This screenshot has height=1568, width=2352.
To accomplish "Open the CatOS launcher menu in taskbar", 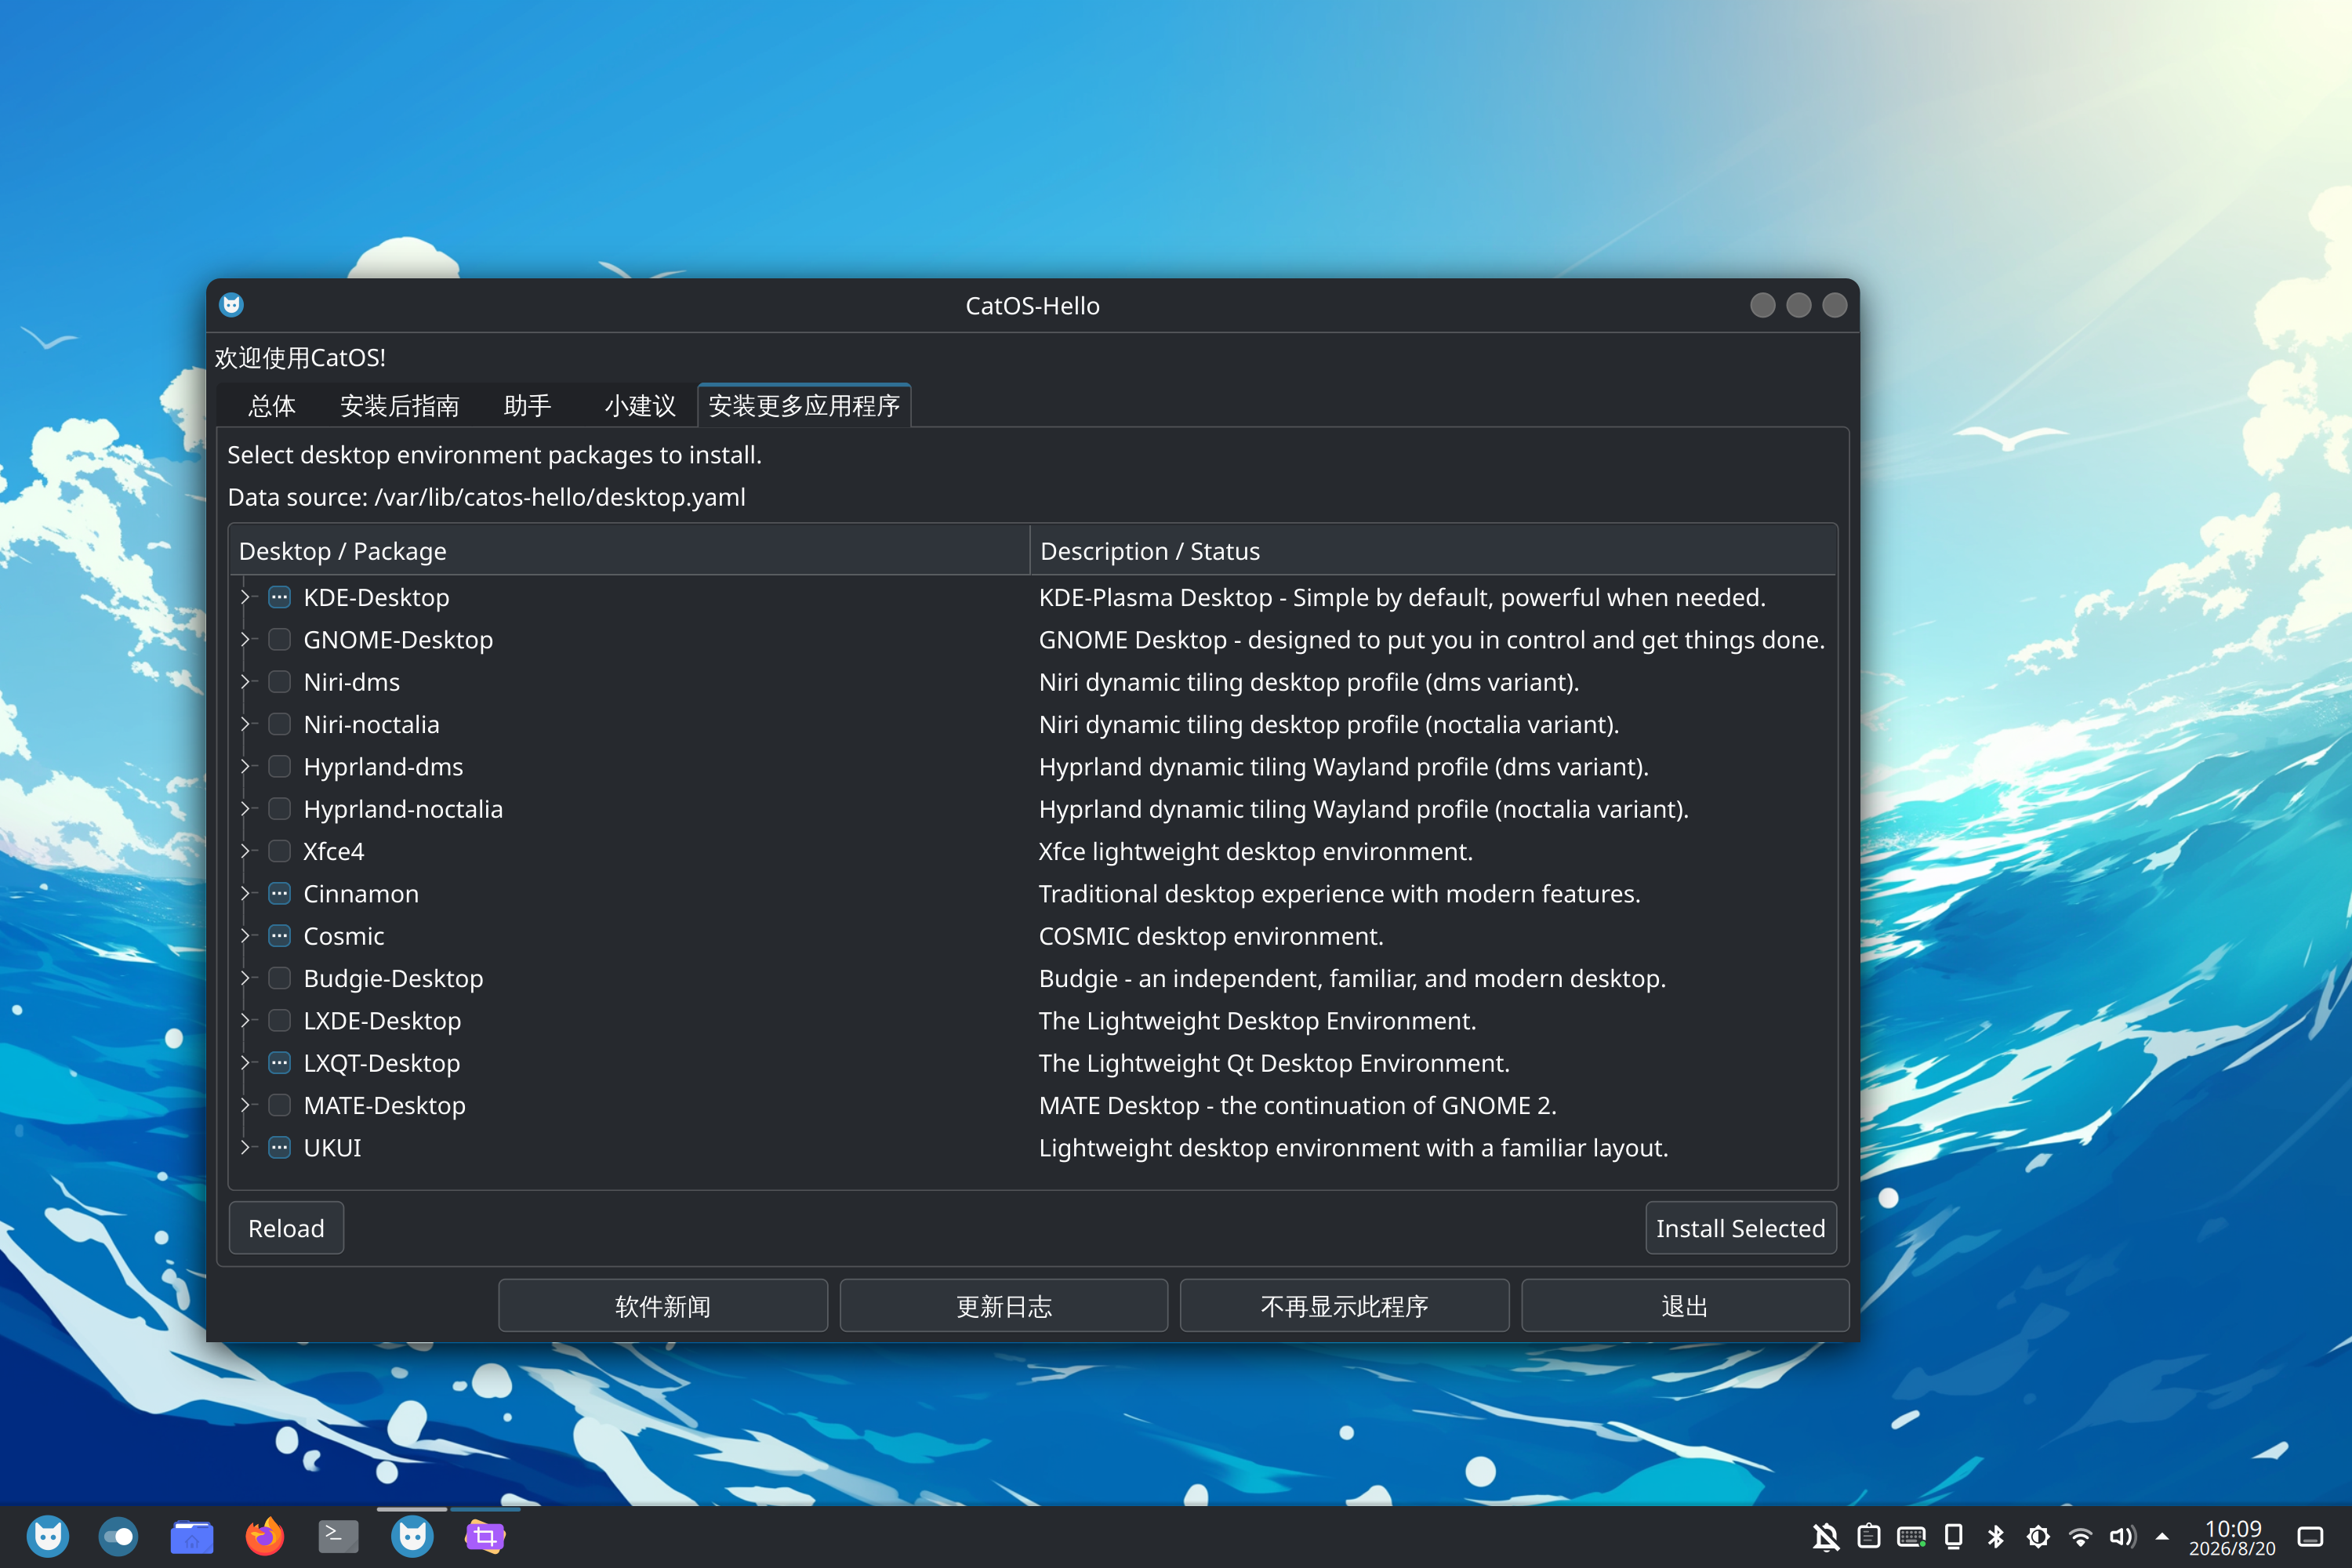I will tap(48, 1536).
